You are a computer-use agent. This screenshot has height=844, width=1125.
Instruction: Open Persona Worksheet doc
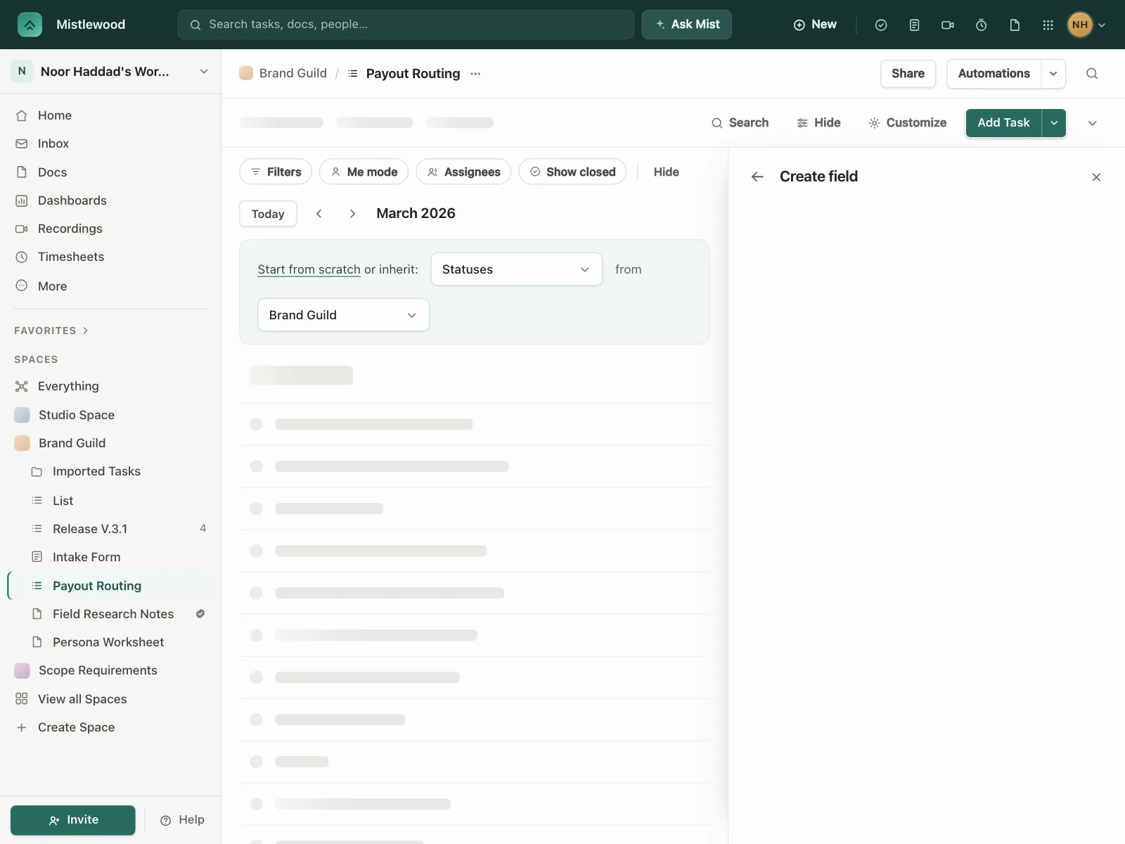tap(110, 642)
